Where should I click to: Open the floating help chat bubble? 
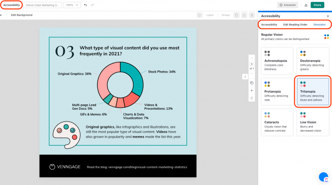click(x=323, y=177)
